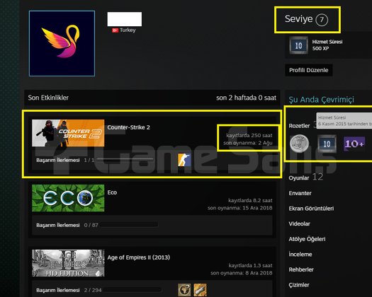Open the Hizmet Süresi 10 badge icon near level
Screen dimensions: 372x297
(x=299, y=45)
